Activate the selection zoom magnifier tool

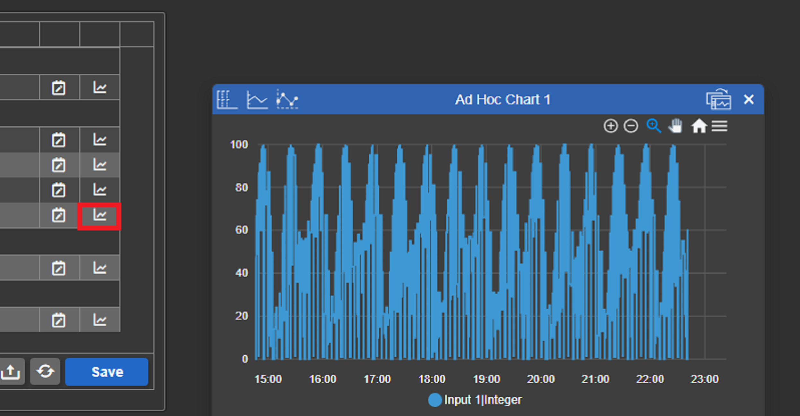pos(654,126)
